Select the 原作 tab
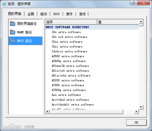Viewport: 152px width, 131px height. pos(69,14)
